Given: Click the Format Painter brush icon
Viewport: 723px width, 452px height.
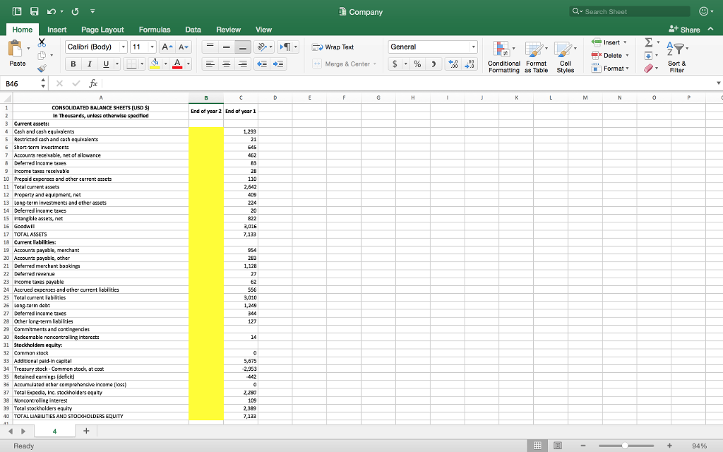Looking at the screenshot, I should [42, 69].
